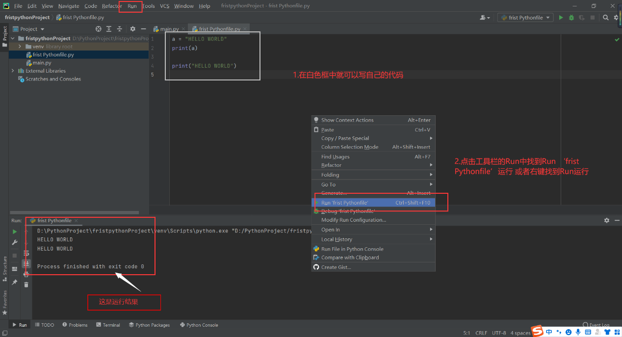
Task: Click the locate target icon in the Project panel
Action: point(98,29)
